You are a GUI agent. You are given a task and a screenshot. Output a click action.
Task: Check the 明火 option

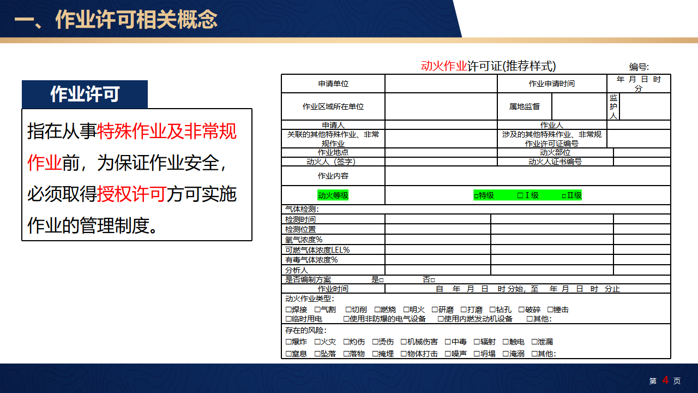pos(406,310)
